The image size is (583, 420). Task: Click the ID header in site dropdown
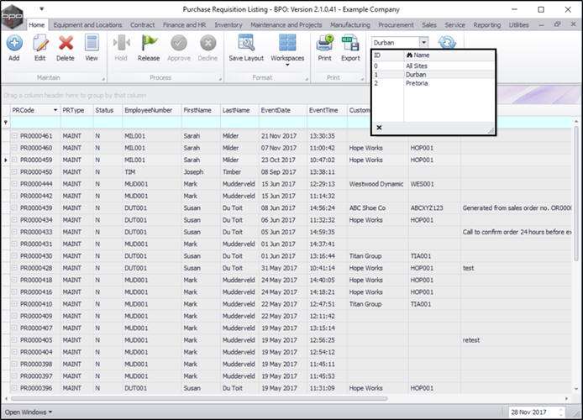pos(388,55)
